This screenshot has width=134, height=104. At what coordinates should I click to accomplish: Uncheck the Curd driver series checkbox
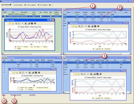coord(16,47)
